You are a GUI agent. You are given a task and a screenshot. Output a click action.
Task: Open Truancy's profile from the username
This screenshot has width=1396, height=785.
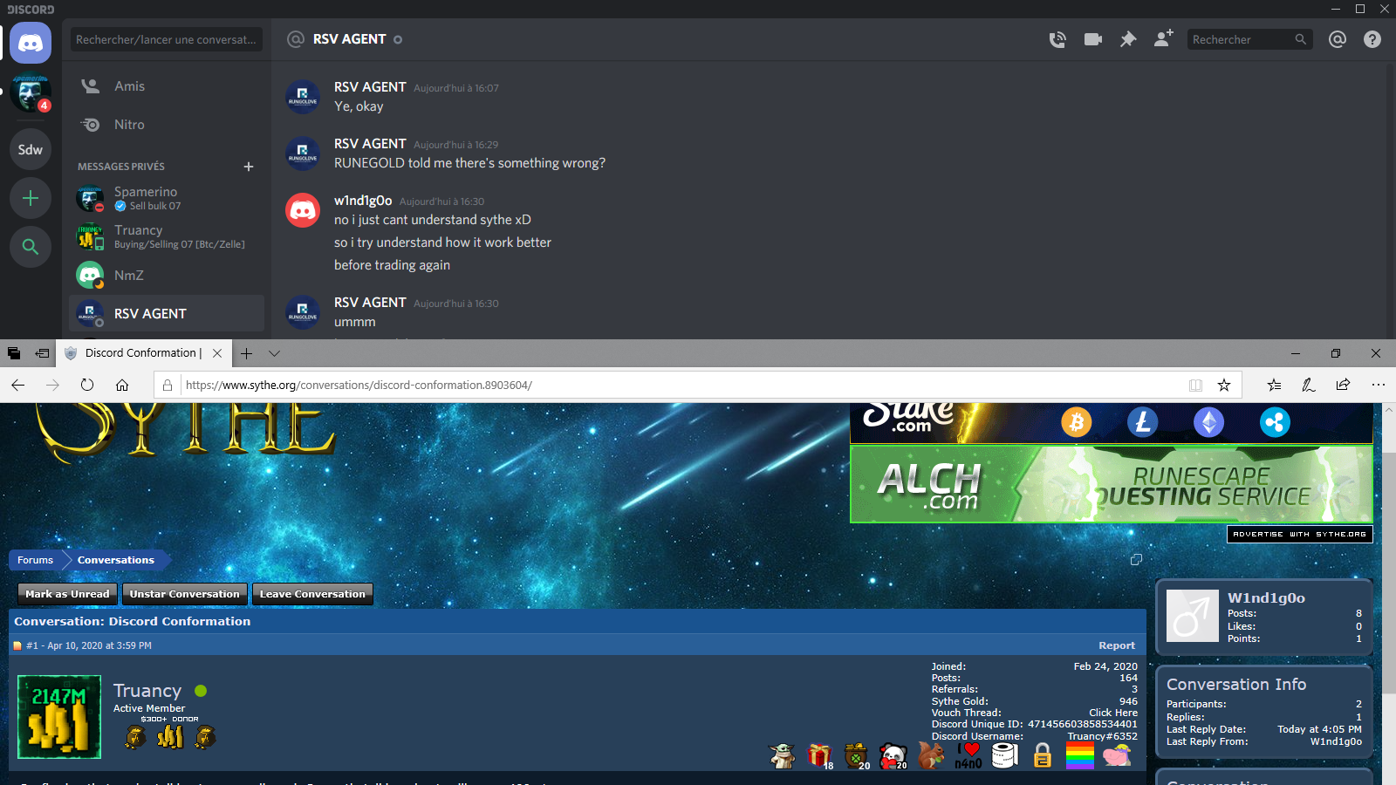147,691
